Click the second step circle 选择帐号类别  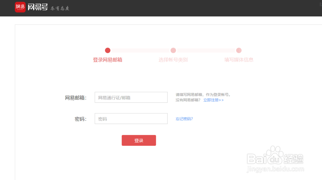pyautogui.click(x=173, y=50)
